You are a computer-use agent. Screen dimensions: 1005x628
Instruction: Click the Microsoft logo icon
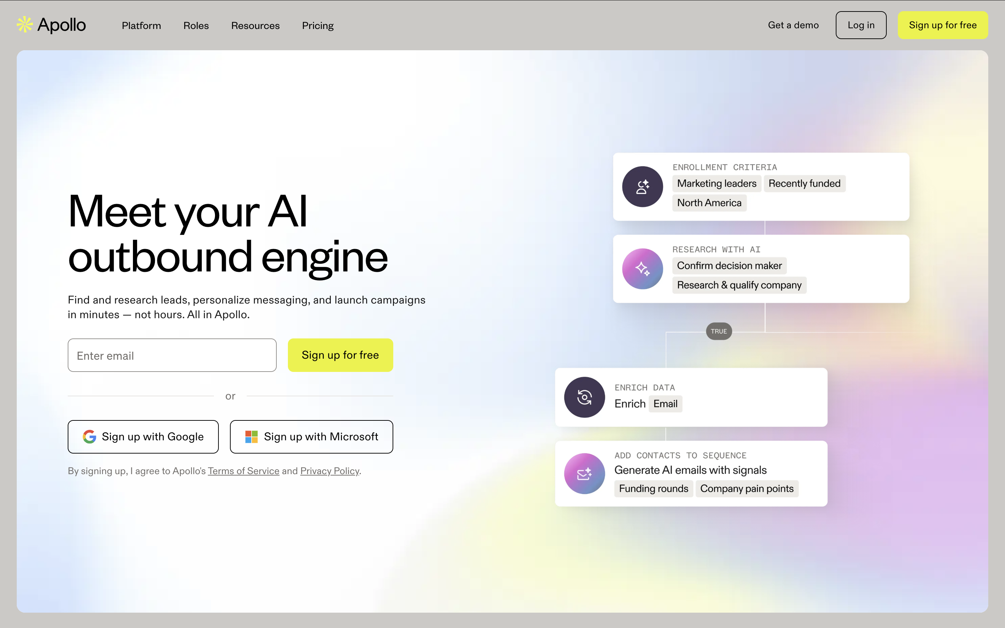point(251,436)
